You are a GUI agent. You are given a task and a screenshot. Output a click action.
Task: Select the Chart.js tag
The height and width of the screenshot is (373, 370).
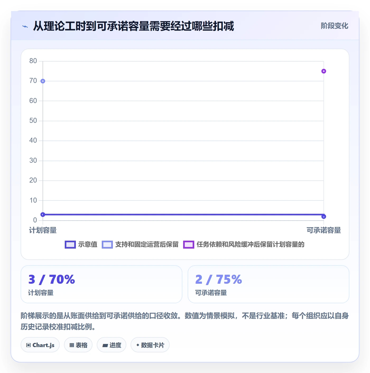click(40, 345)
